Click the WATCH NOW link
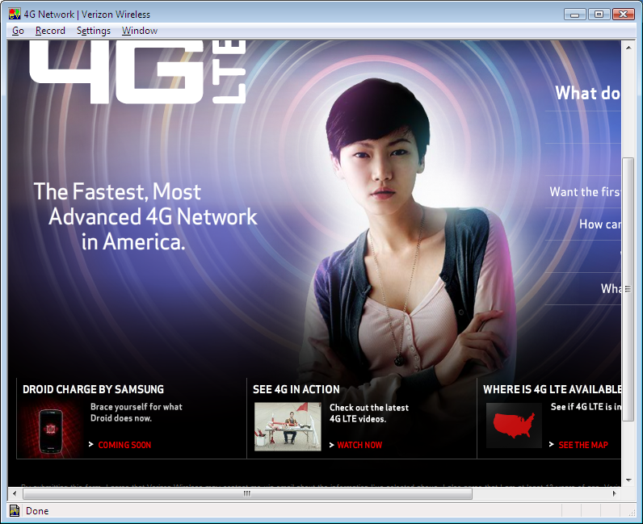The image size is (643, 524). point(359,445)
